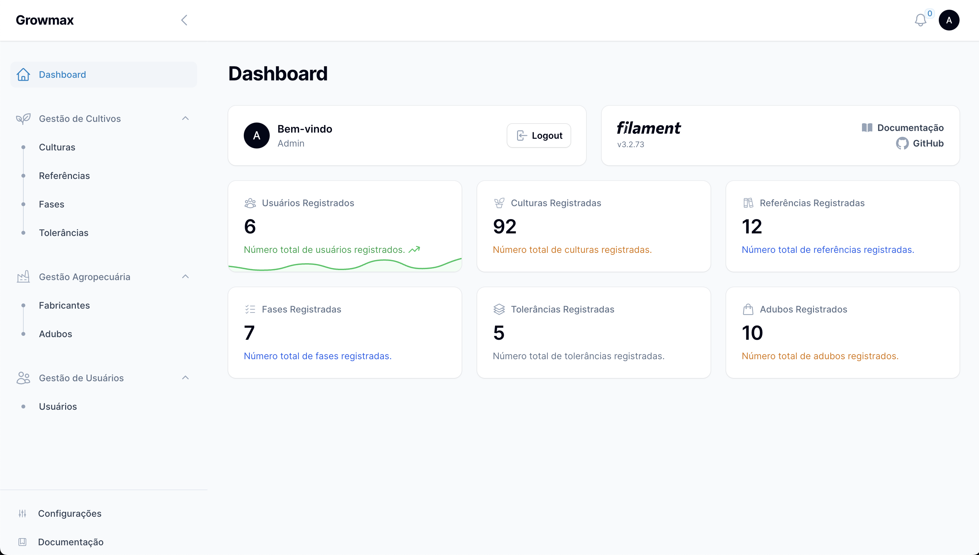Click the Adubos Registrados bag icon
The width and height of the screenshot is (979, 555).
748,309
